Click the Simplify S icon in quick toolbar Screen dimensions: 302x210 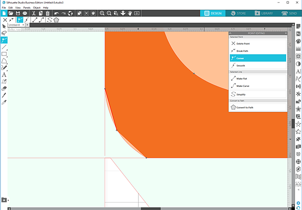tap(49, 20)
